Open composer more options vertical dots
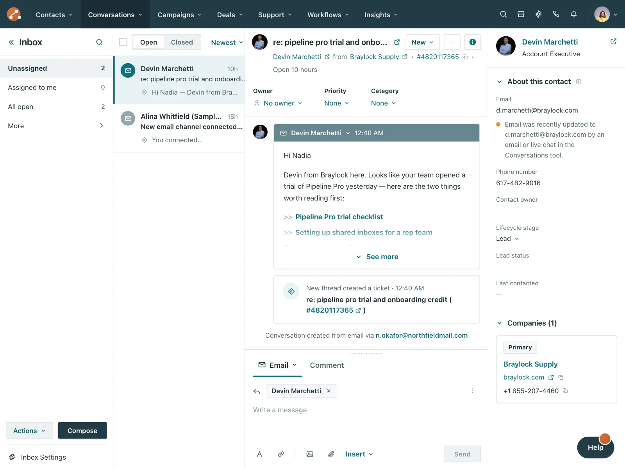625x469 pixels. pos(473,391)
